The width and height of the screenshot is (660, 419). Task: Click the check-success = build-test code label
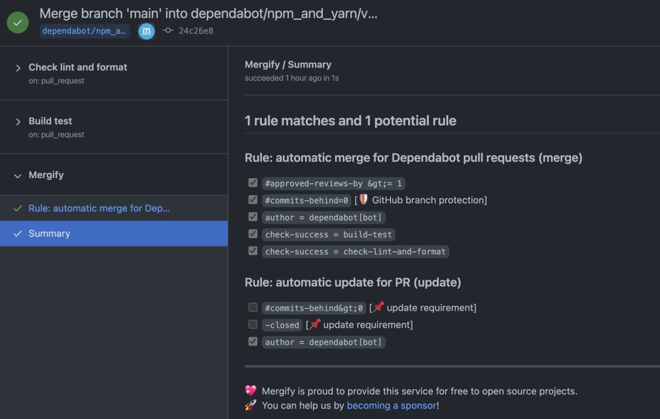(x=328, y=235)
